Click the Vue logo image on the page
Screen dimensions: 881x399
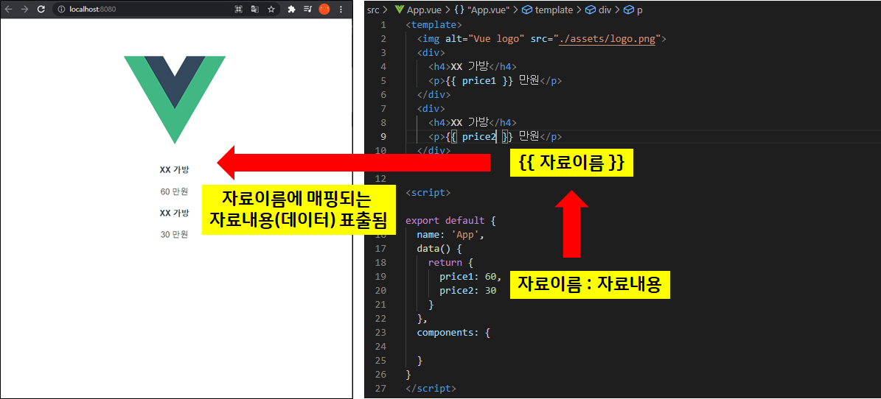175,99
